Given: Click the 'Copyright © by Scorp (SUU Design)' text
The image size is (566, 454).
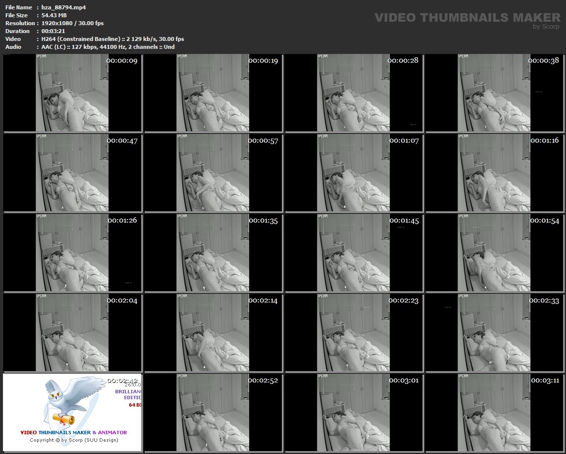Looking at the screenshot, I should click(x=74, y=440).
